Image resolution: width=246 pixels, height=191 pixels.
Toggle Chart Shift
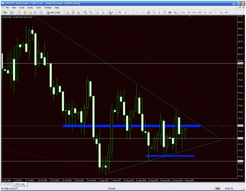[x=103, y=12]
